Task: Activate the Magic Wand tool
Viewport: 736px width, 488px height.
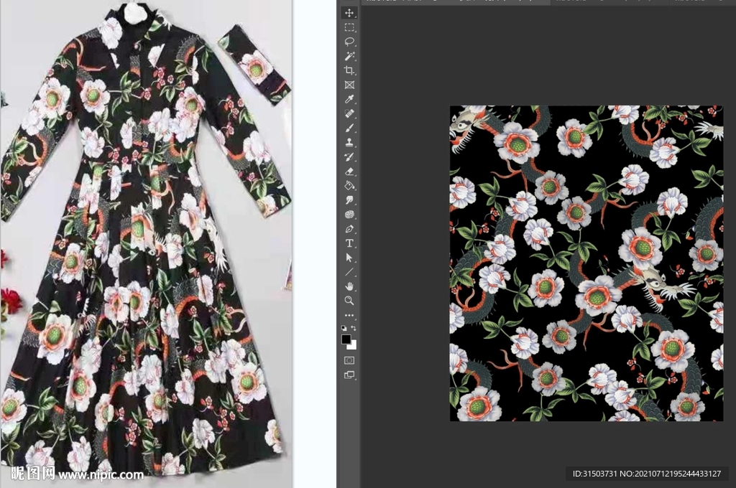Action: [349, 56]
